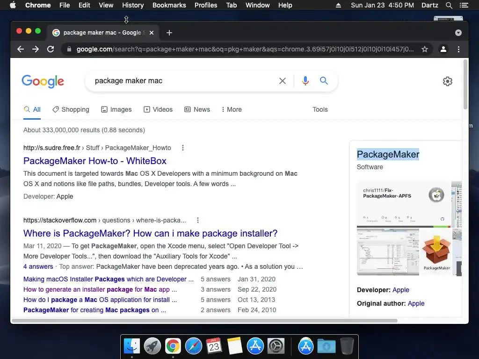Open the Fix-PackageMaker-APFS image thumbnail

pyautogui.click(x=404, y=204)
